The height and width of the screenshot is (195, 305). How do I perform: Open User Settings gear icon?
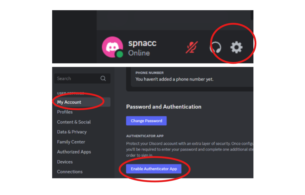coord(236,47)
